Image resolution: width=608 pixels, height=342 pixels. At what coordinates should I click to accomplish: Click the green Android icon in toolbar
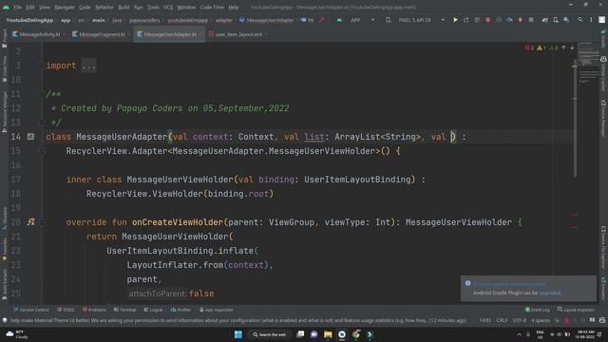pyautogui.click(x=339, y=20)
